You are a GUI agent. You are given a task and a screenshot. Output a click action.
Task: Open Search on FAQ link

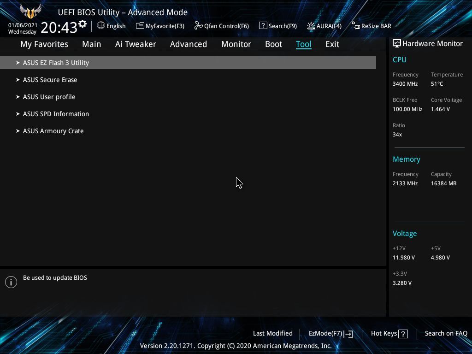click(x=446, y=334)
